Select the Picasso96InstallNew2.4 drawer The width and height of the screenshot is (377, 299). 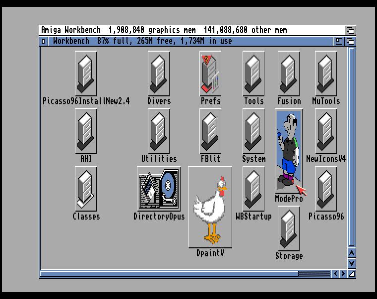86,74
